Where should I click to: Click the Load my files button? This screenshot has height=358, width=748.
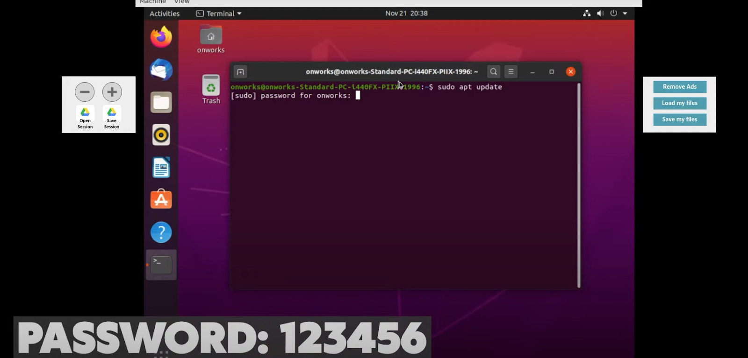point(680,103)
